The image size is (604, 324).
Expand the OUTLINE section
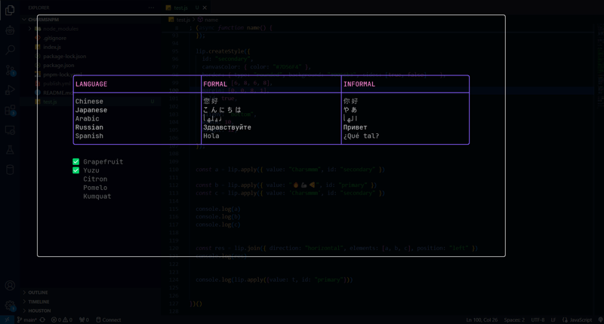pos(38,292)
